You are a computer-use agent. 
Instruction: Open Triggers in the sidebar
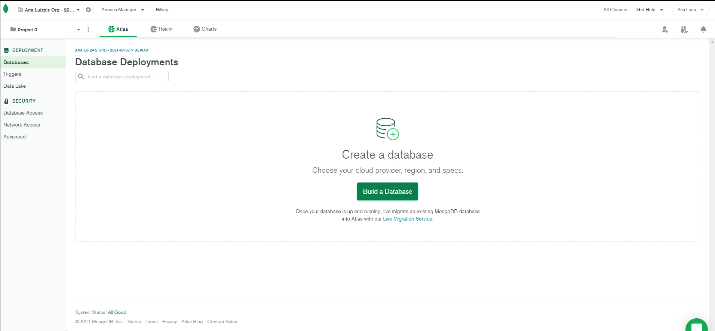click(x=12, y=74)
